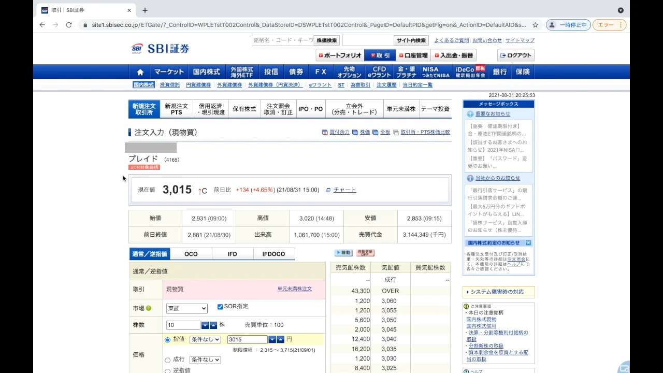This screenshot has height=373, width=663.
Task: Open NISA つみたてNISA menu
Action: click(436, 72)
